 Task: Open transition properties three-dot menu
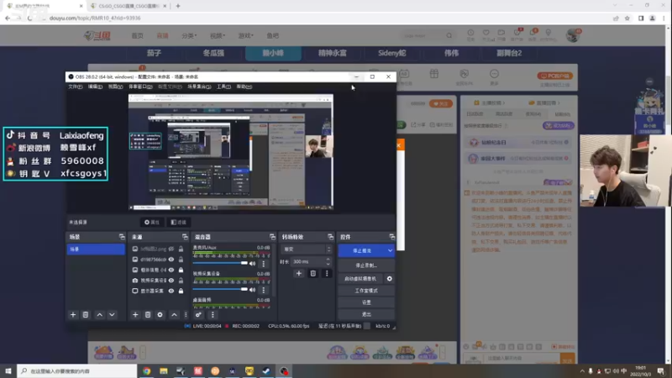click(327, 274)
